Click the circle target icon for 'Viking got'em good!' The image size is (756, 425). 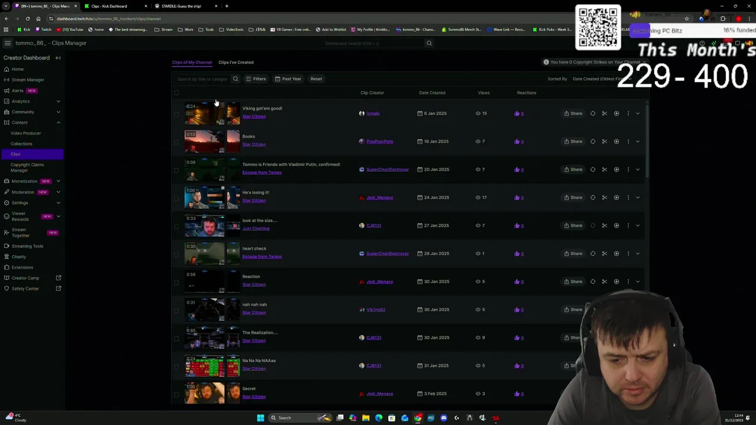point(592,113)
